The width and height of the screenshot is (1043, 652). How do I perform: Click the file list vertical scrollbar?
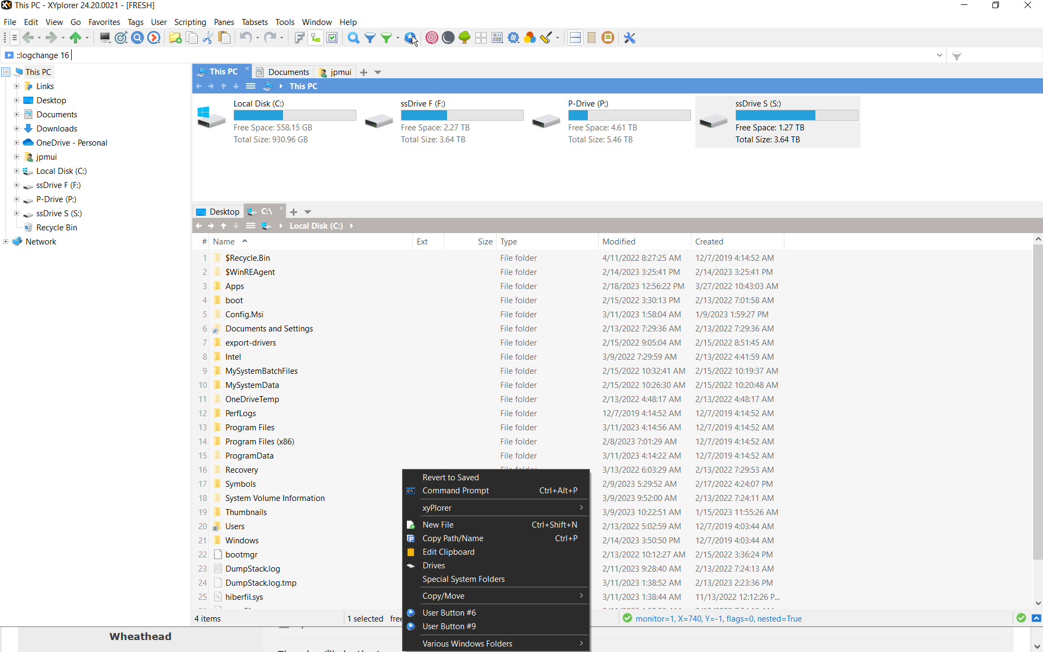pyautogui.click(x=1038, y=402)
